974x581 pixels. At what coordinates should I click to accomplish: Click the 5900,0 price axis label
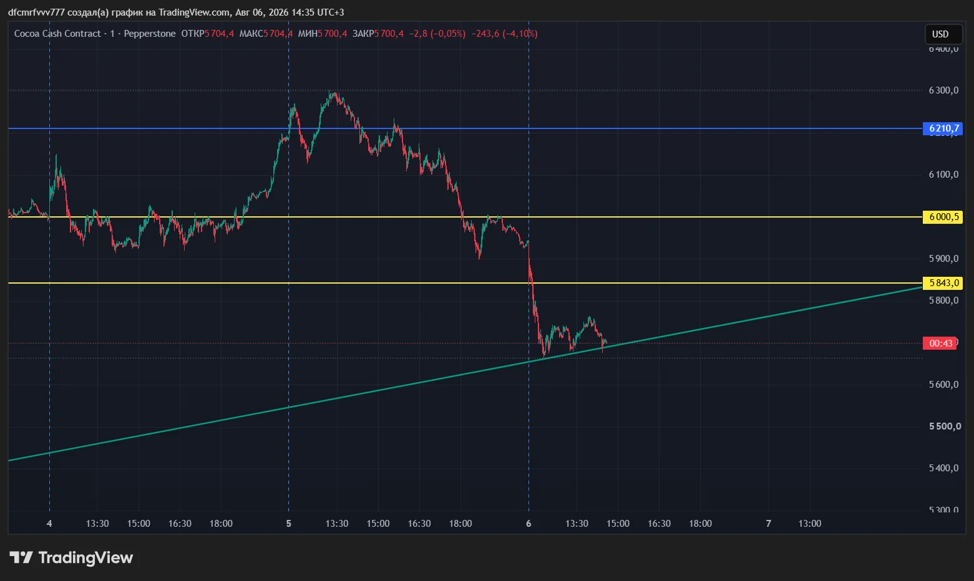click(x=943, y=259)
